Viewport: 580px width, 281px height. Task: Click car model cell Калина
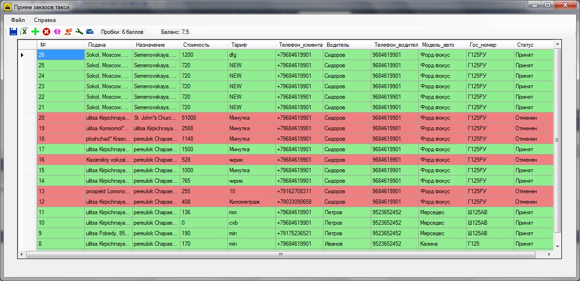(442, 244)
